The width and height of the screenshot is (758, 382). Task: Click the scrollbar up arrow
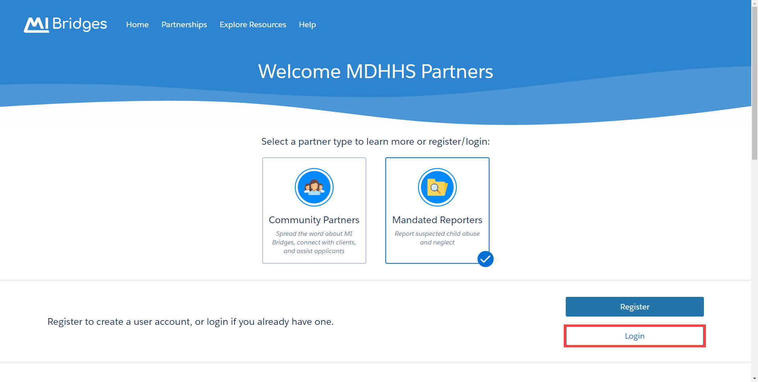point(754,3)
